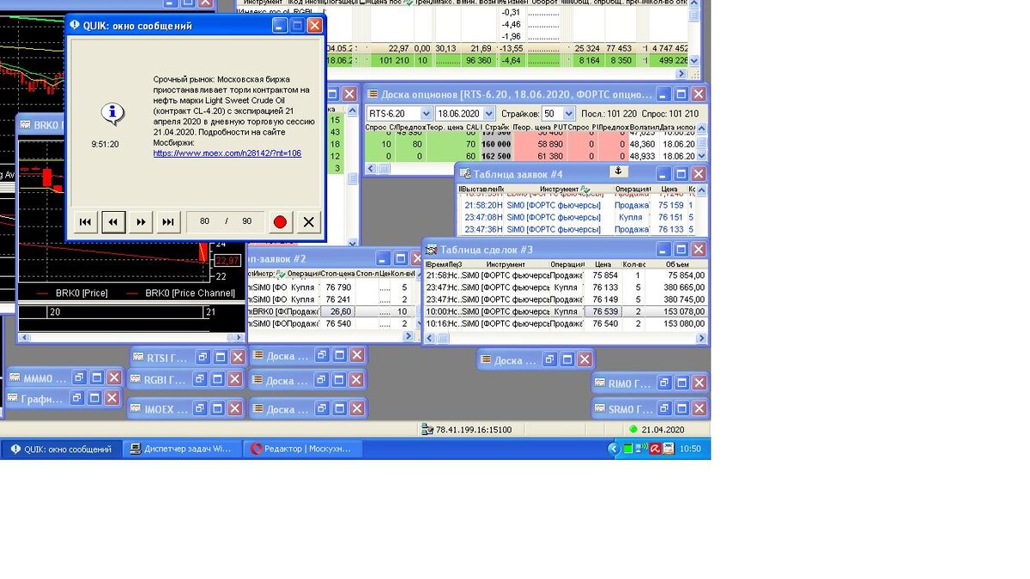Select trade row with price 76 539
1030x579 pixels.
565,311
